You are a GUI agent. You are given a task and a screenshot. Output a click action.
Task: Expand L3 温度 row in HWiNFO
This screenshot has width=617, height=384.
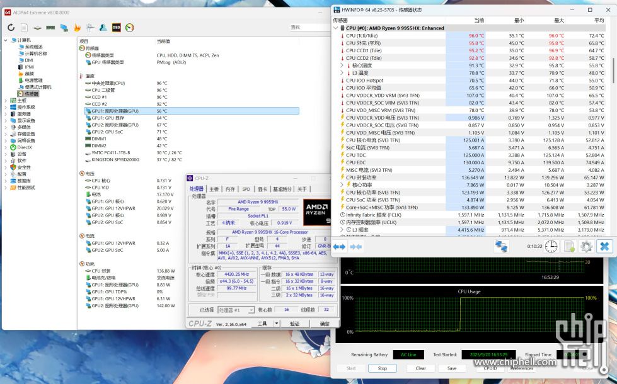pyautogui.click(x=342, y=73)
